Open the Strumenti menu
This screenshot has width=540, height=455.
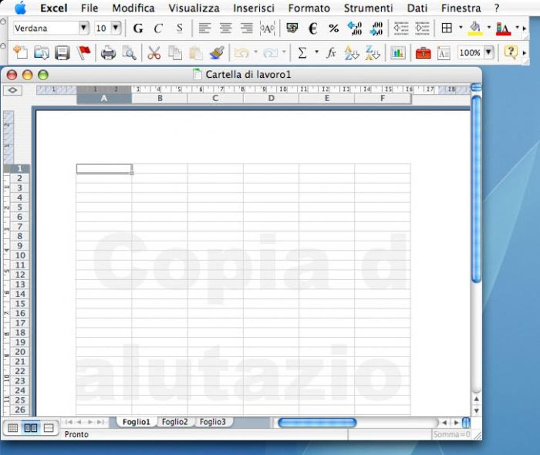(368, 8)
